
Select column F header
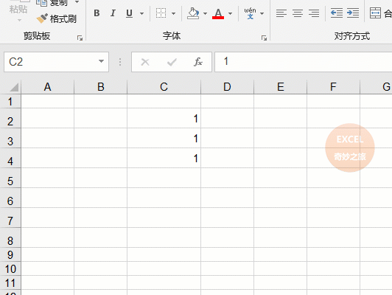(333, 87)
